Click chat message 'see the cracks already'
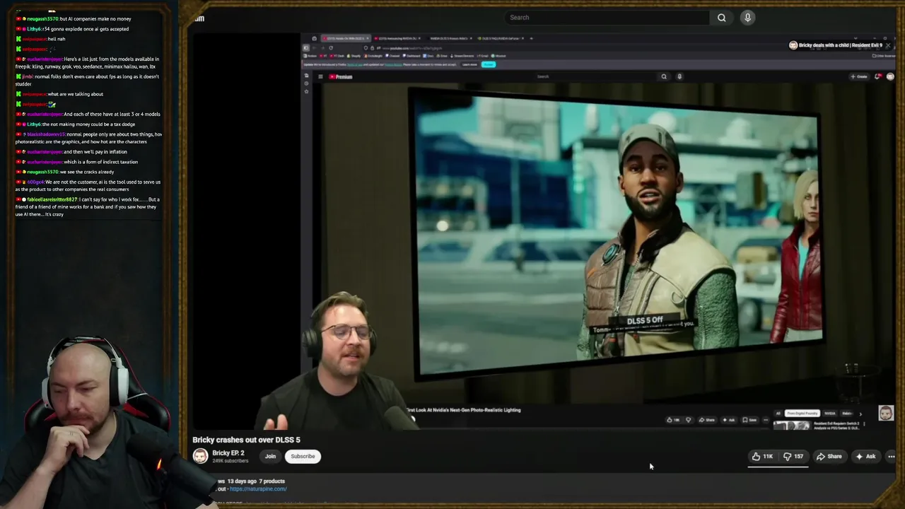This screenshot has width=905, height=509. pos(88,172)
